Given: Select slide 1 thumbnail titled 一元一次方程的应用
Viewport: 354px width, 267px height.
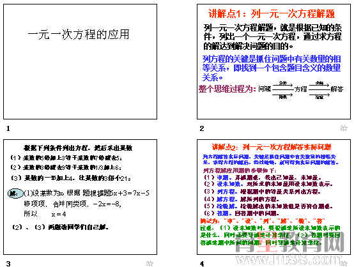Looking at the screenshot, I should coord(80,61).
